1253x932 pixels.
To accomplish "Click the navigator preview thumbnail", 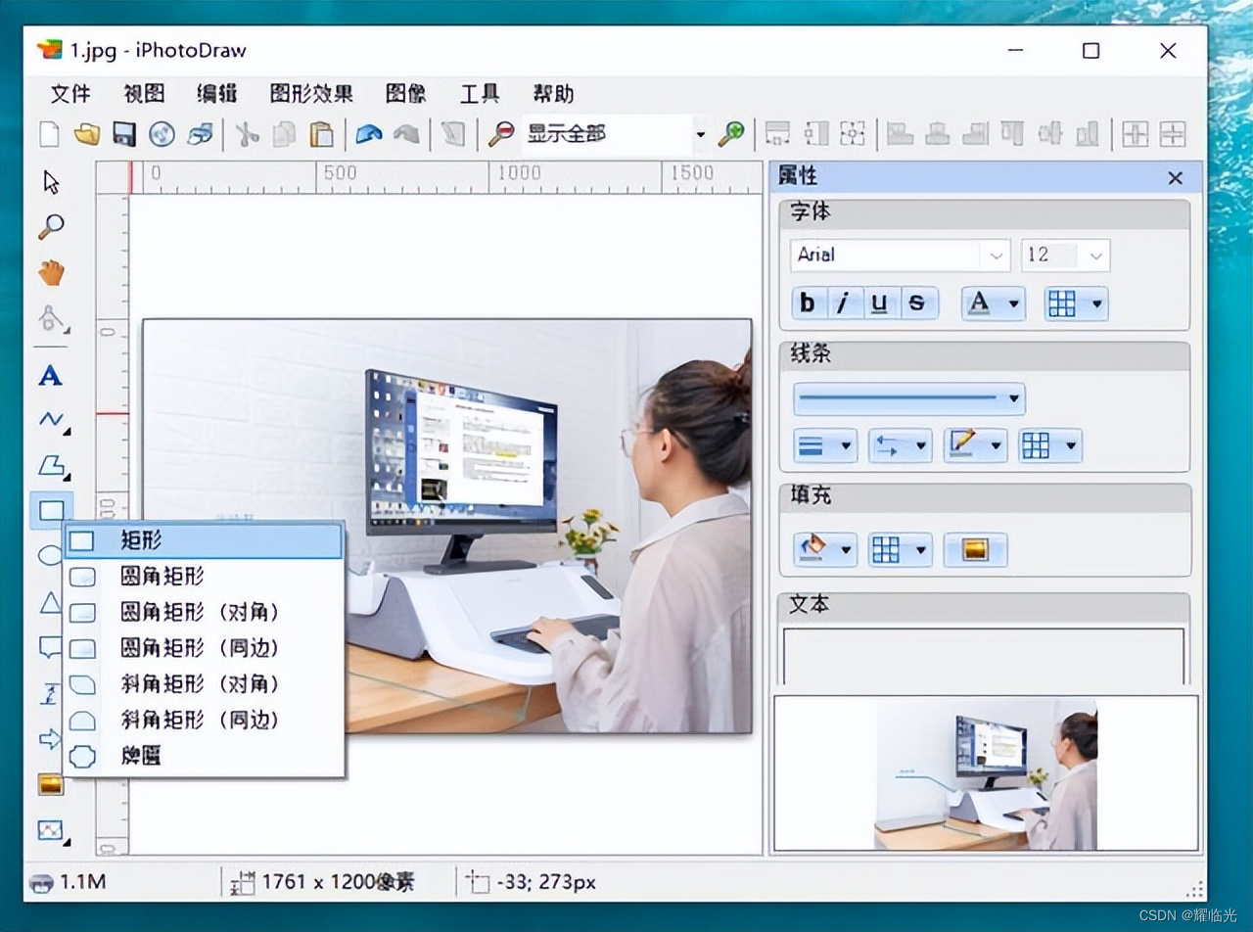I will [x=986, y=772].
